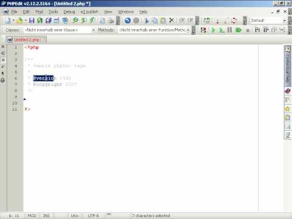The height and width of the screenshot is (219, 292).
Task: Open the Find menu
Action: (x=39, y=12)
